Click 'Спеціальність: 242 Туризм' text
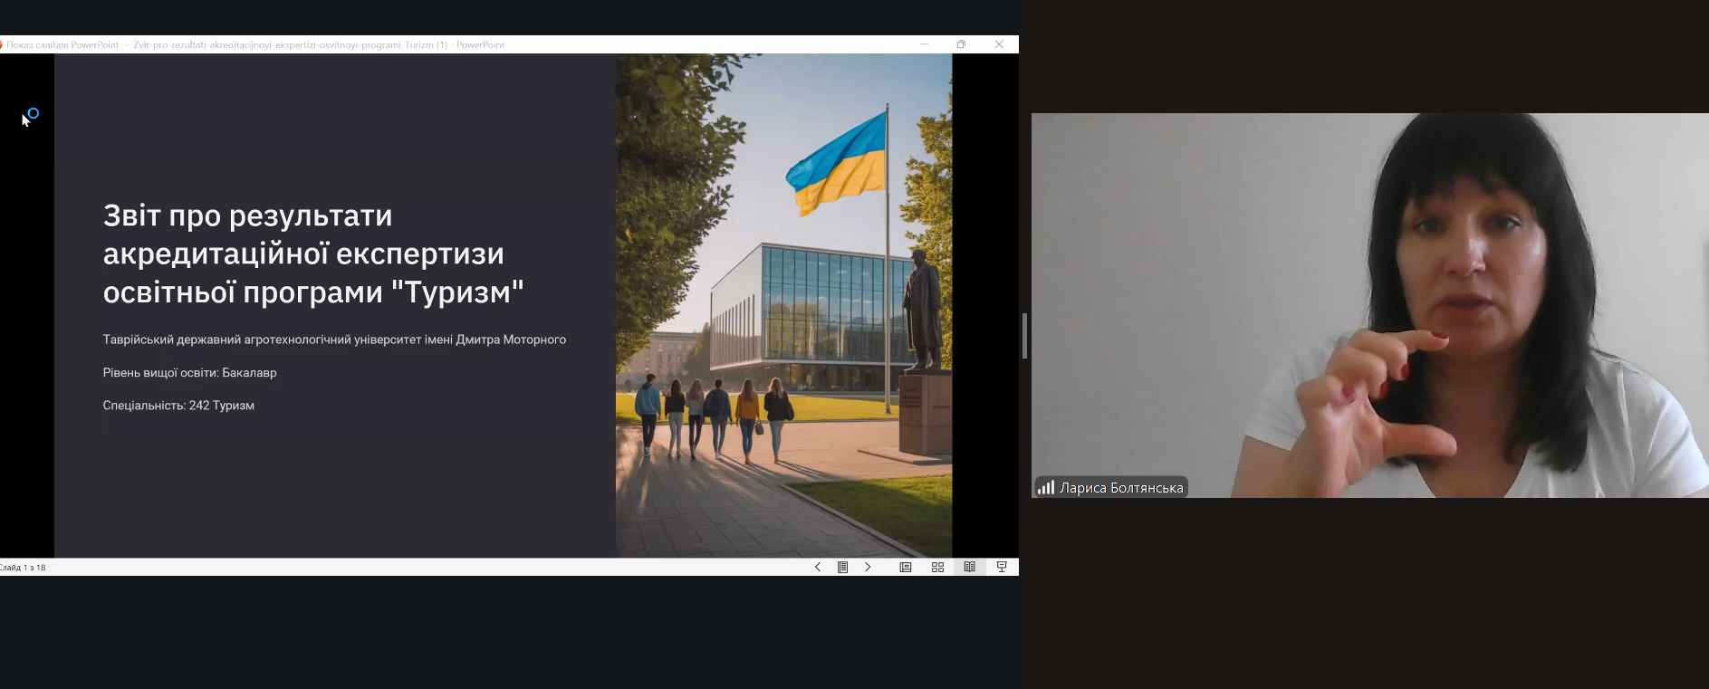 point(178,405)
